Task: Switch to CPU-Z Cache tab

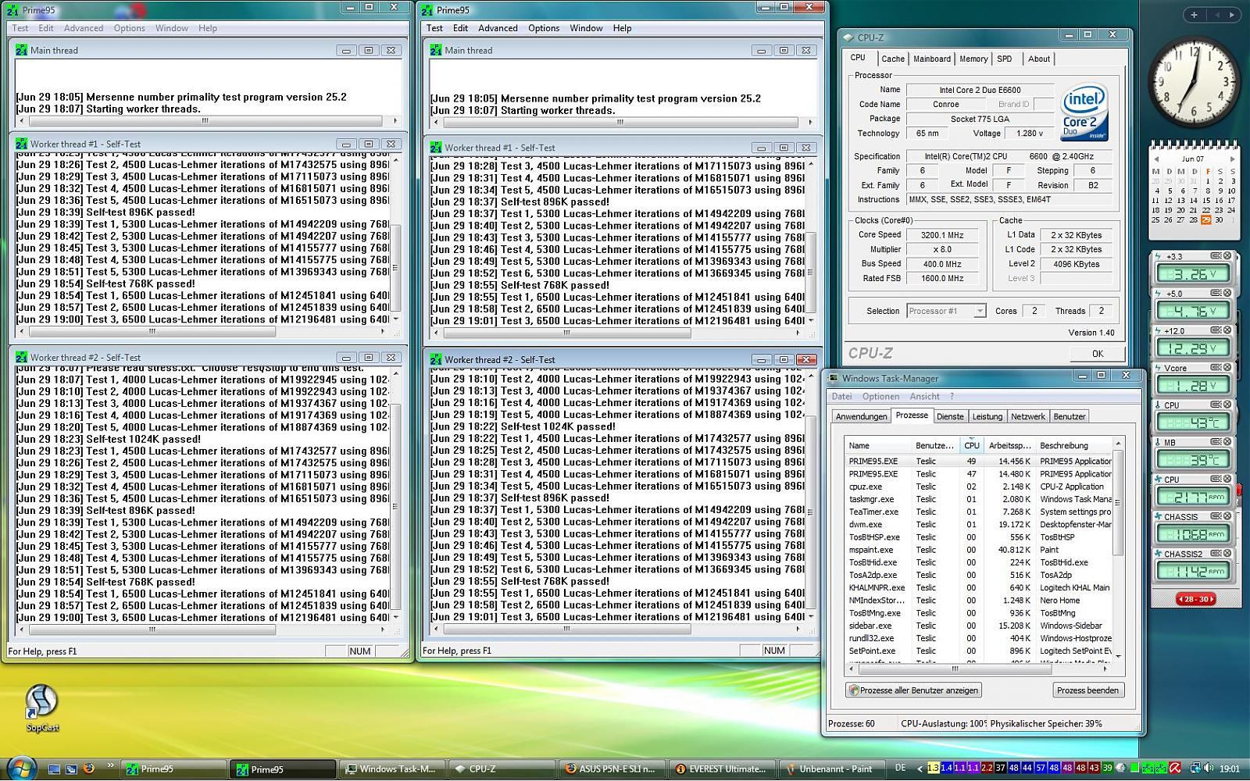Action: [893, 59]
